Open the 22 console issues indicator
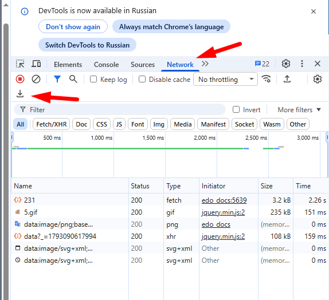This screenshot has height=300, width=329. (x=262, y=64)
